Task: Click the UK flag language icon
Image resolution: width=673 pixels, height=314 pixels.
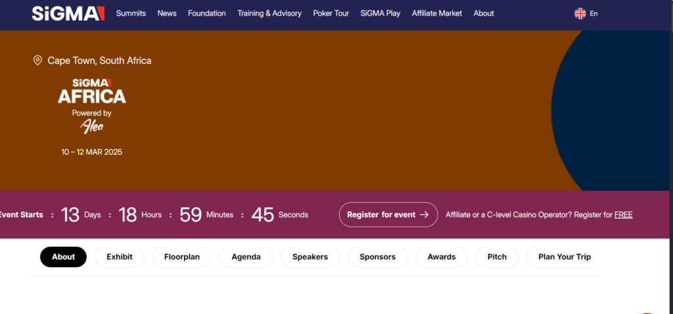Action: [580, 13]
